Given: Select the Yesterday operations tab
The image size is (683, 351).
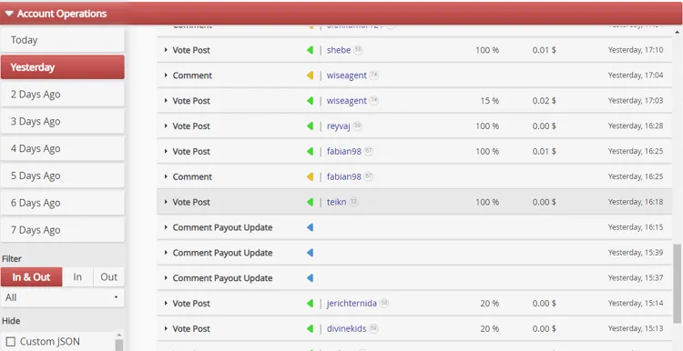Looking at the screenshot, I should click(63, 67).
